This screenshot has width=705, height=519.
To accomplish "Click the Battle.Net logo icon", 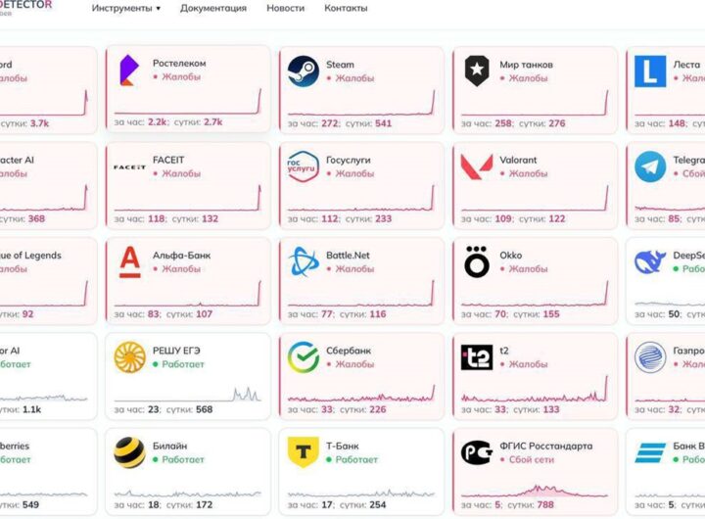I will point(303,261).
